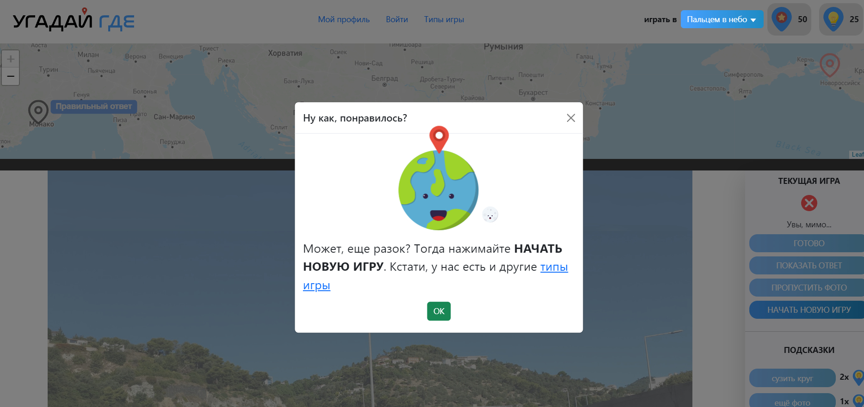Click the Хорватия label on the map
This screenshot has width=864, height=407.
(x=285, y=53)
